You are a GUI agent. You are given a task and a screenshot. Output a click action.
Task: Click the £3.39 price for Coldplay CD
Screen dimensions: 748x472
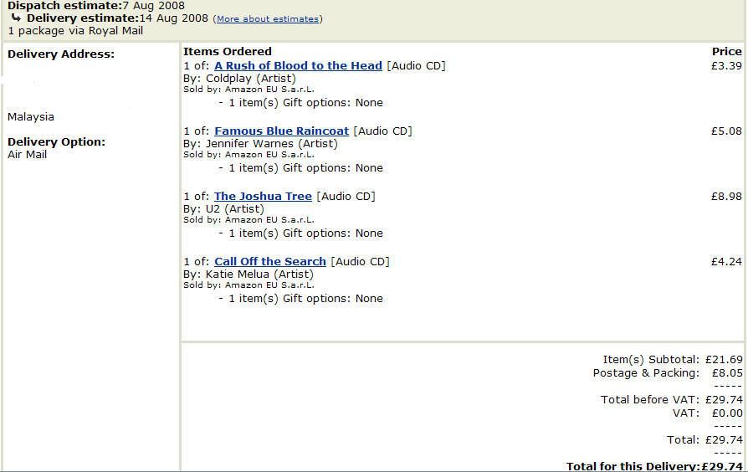pos(726,65)
